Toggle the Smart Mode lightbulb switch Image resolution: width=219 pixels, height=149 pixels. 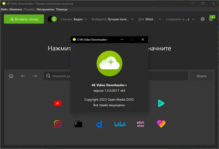click(x=52, y=19)
